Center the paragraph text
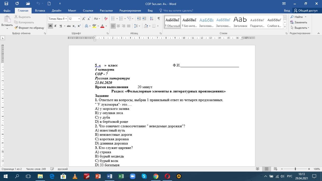This screenshot has width=322, height=181. (x=118, y=26)
